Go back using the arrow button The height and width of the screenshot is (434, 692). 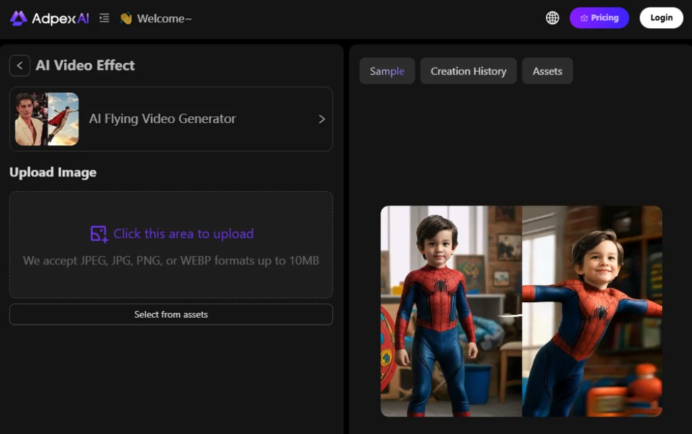click(20, 66)
